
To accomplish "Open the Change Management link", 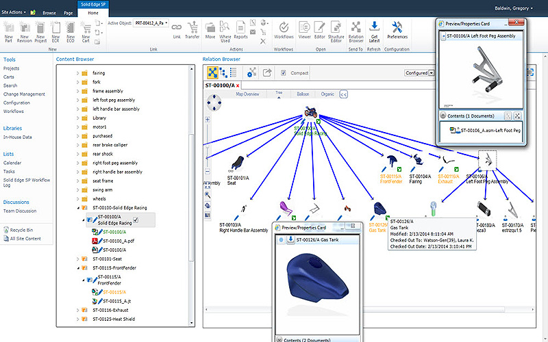I will [24, 94].
